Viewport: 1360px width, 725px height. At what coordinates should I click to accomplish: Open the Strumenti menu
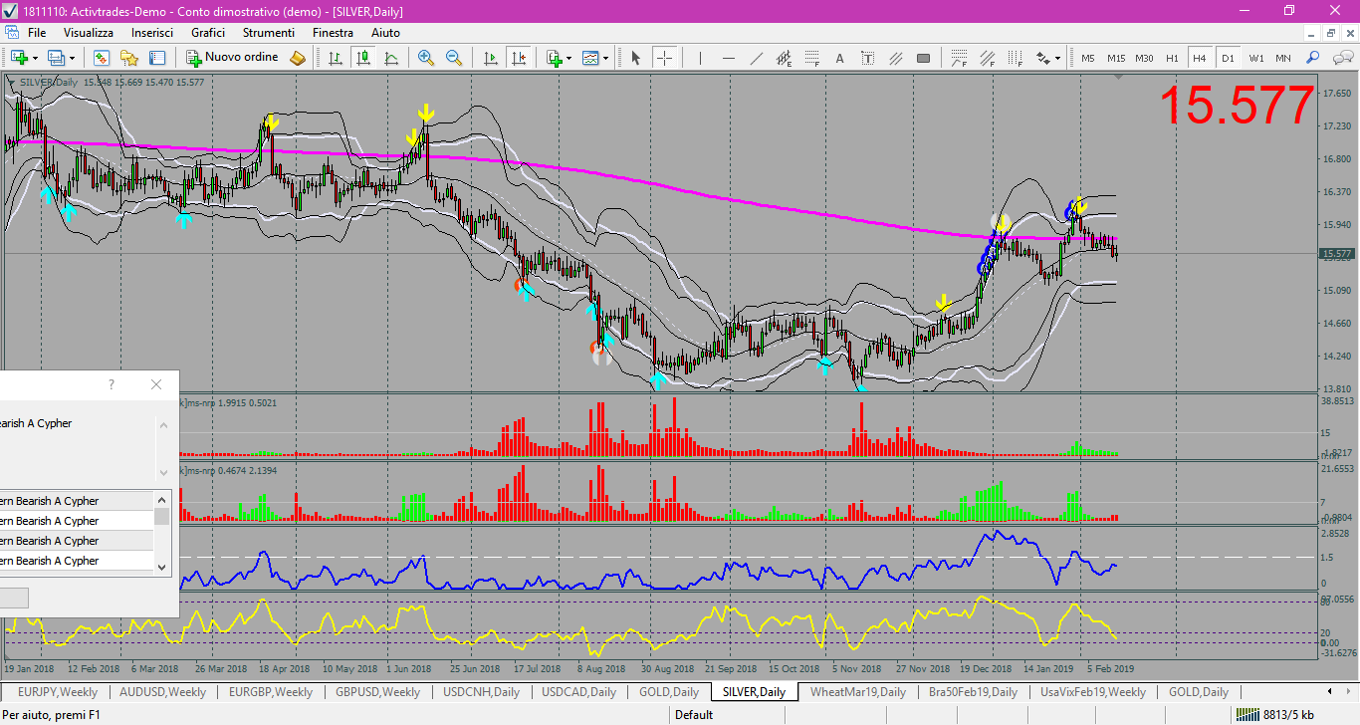269,33
